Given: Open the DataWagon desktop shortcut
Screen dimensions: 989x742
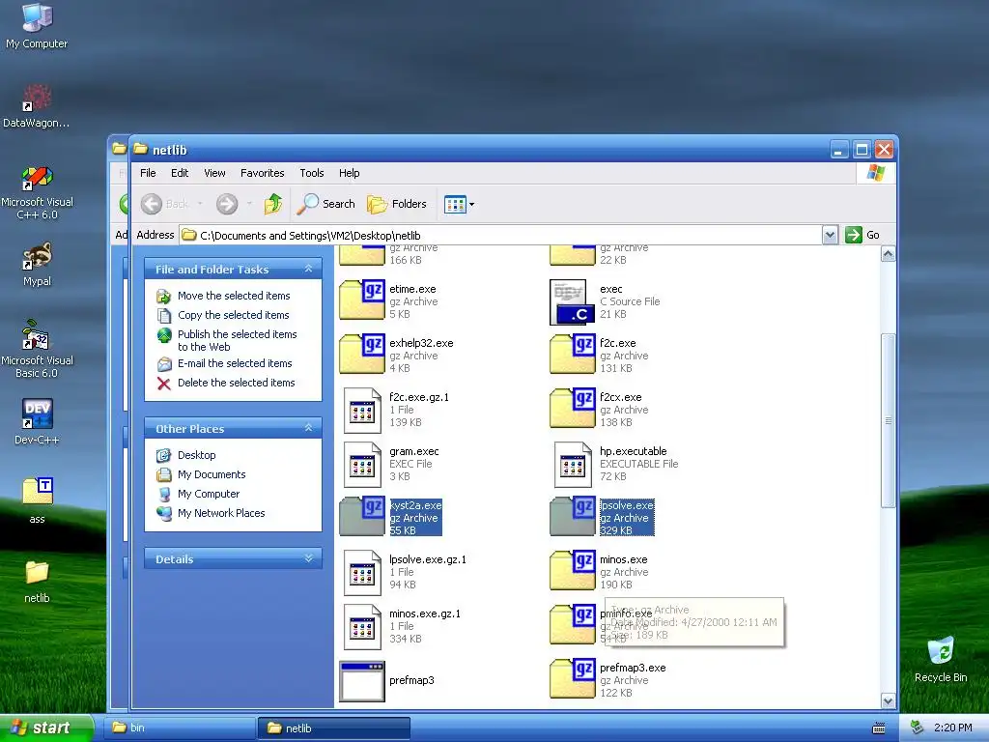Looking at the screenshot, I should pyautogui.click(x=37, y=105).
